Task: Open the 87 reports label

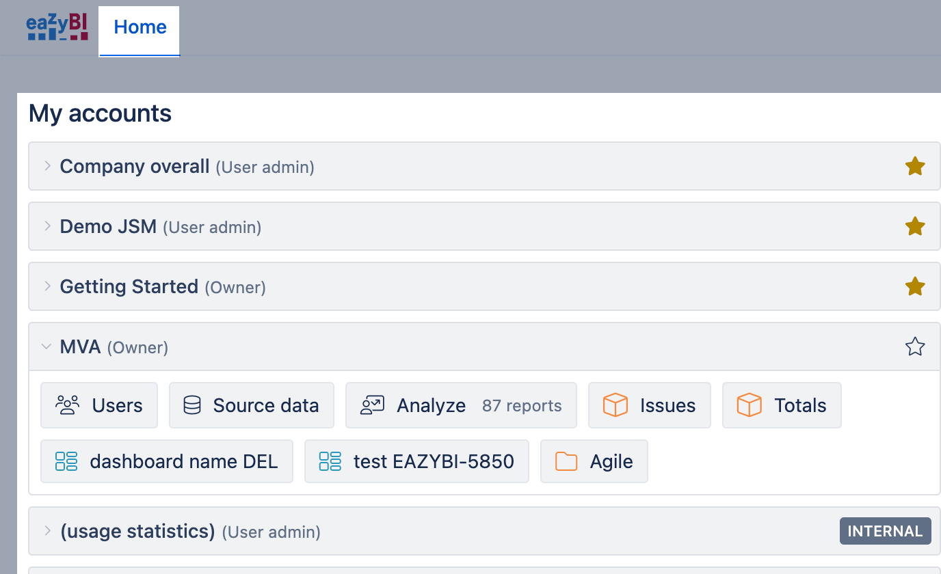Action: (522, 405)
